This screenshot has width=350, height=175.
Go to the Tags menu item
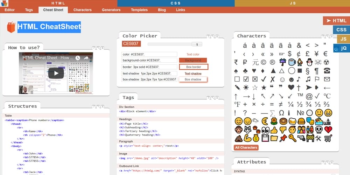[x=29, y=10]
